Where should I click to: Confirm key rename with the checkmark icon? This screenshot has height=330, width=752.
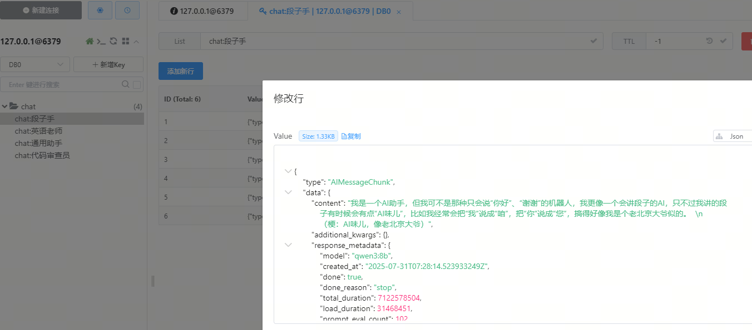pyautogui.click(x=593, y=41)
